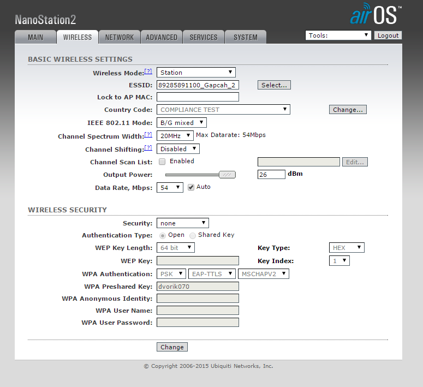Click the Change button at page bottom
The image size is (423, 387).
point(172,347)
